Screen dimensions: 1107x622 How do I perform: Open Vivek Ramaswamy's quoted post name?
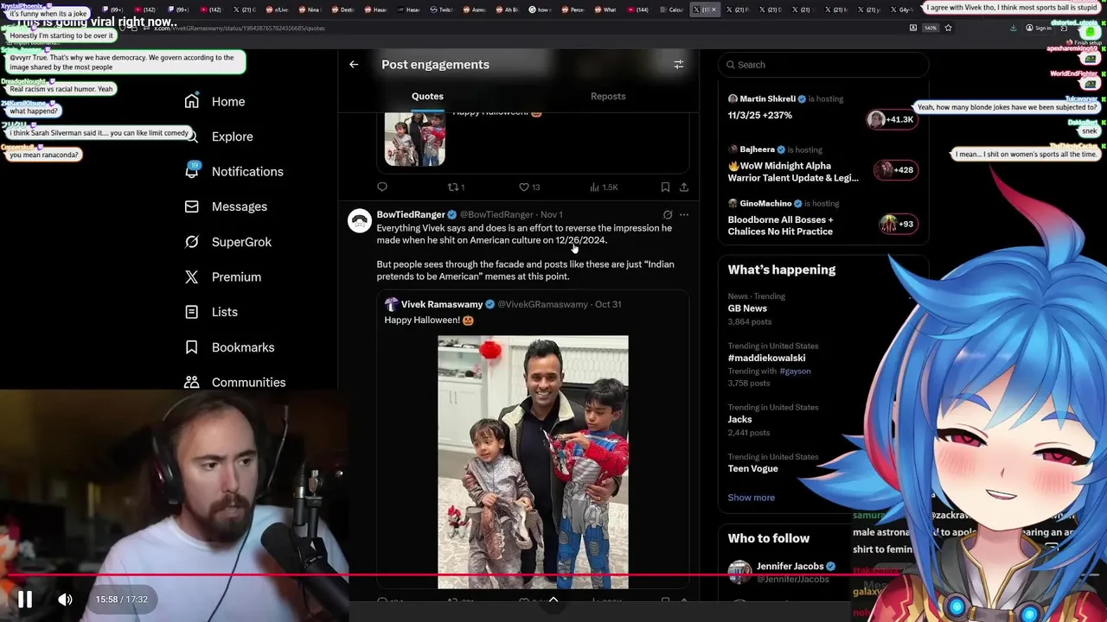[x=442, y=304]
